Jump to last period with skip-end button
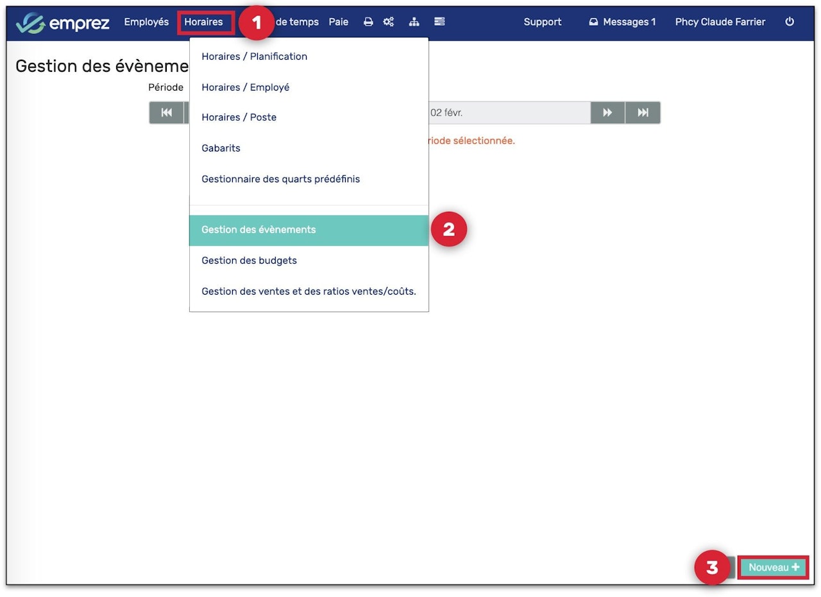This screenshot has width=821, height=597. click(643, 113)
